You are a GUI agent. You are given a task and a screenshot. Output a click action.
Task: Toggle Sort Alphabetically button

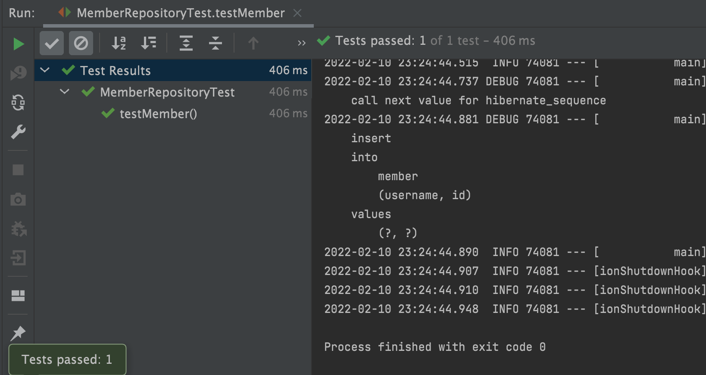[x=119, y=43]
